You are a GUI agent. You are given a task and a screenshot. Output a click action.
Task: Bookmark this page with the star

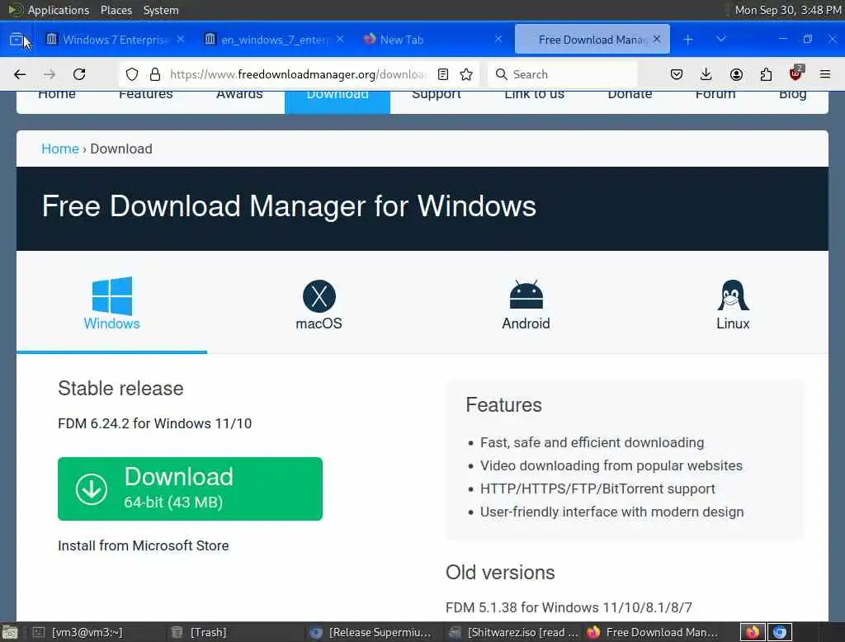[x=467, y=74]
